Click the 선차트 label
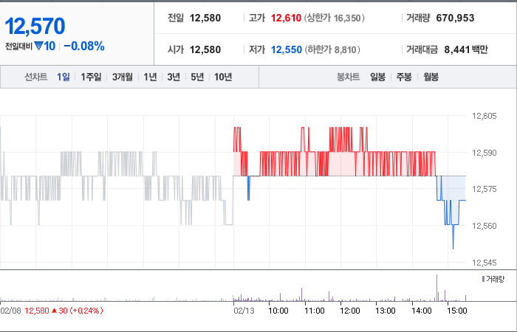This screenshot has width=517, height=332. [36, 77]
